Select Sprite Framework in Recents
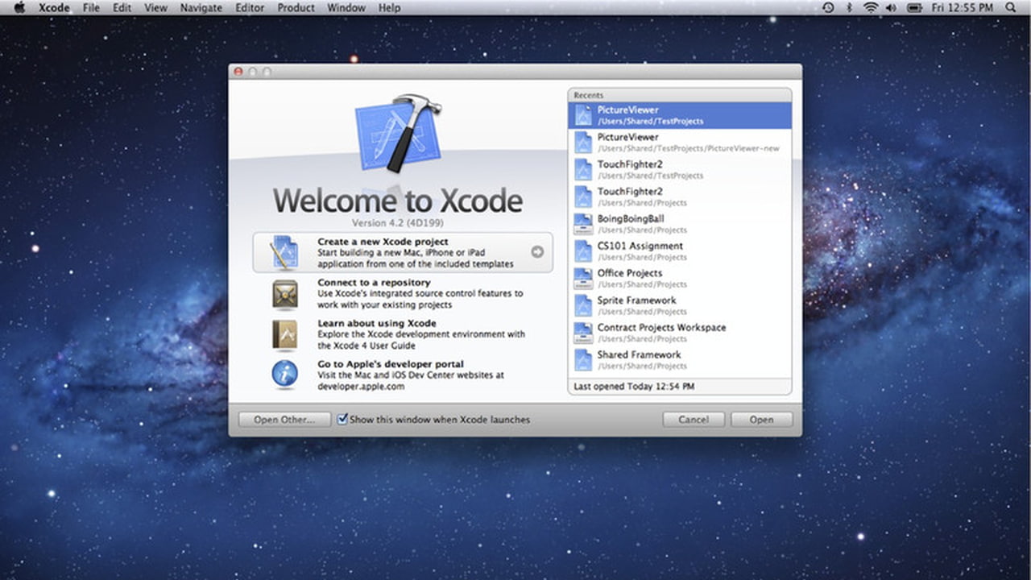Viewport: 1031px width, 580px height. [x=680, y=306]
